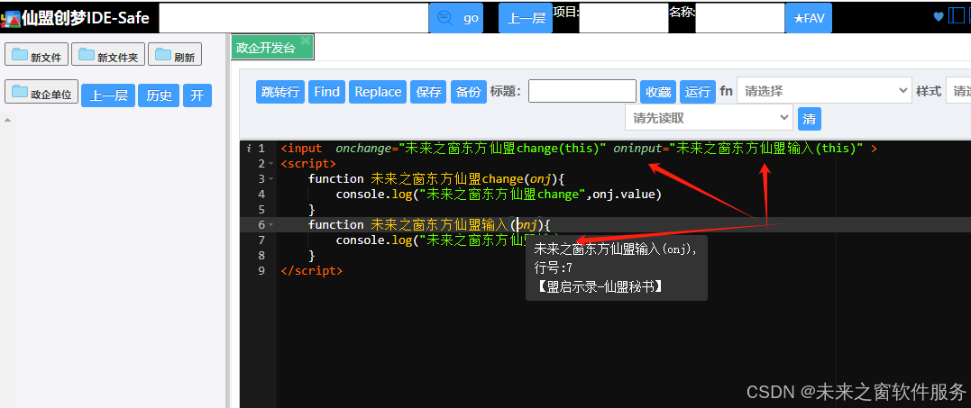Click the 仙盟创梦IDE-Safe logo icon
Screen dimensions: 971x408
[11, 19]
